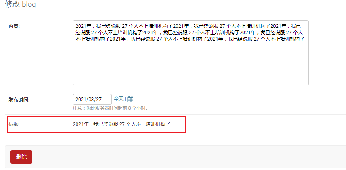This screenshot has height=170, width=346.
Task: Click the read-only 标题 value text
Action: pos(122,124)
